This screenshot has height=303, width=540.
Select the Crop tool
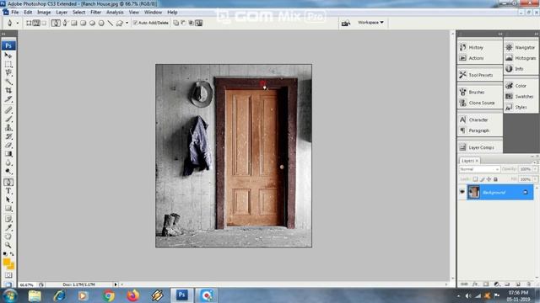[8, 90]
